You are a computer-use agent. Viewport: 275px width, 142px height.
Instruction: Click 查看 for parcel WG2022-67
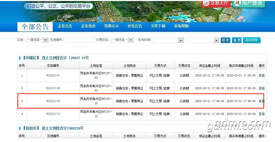(x=262, y=75)
